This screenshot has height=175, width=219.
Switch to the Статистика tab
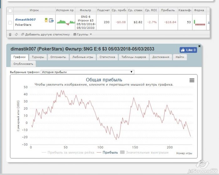[107, 57]
